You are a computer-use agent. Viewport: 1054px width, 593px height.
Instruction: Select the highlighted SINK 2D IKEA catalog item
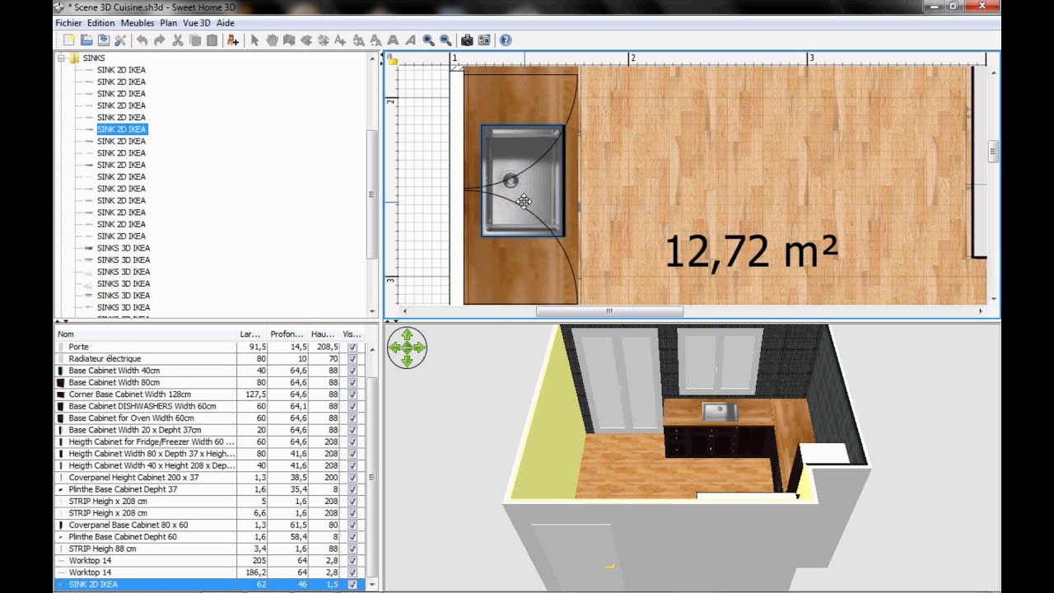(x=122, y=129)
